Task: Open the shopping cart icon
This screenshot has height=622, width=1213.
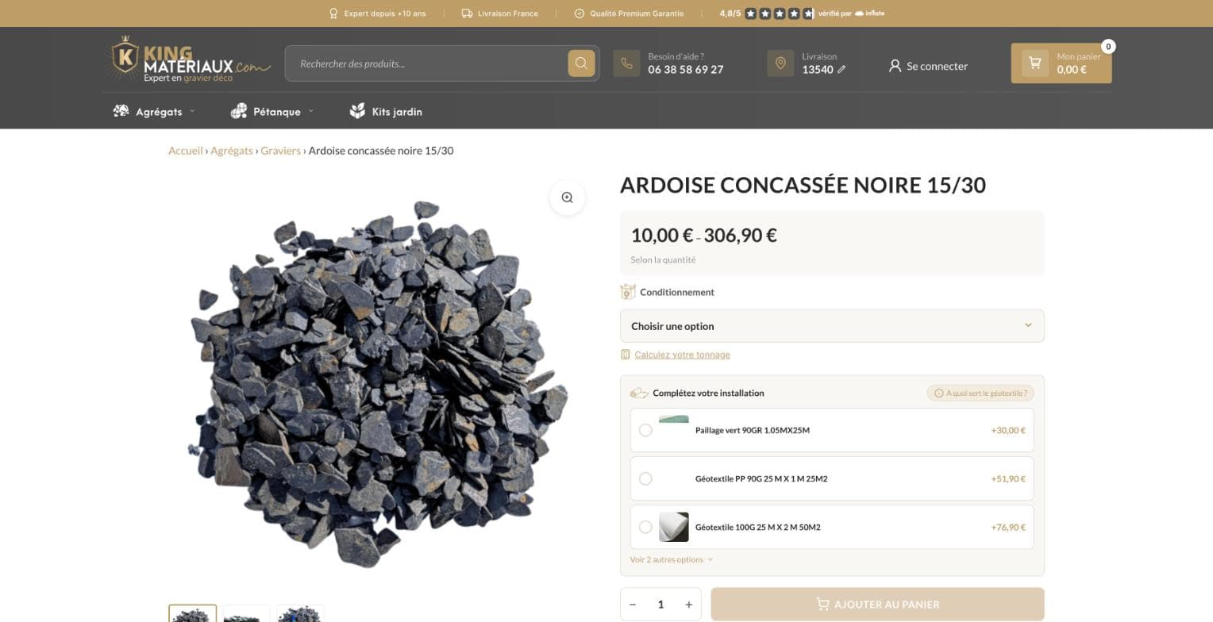Action: point(1035,63)
